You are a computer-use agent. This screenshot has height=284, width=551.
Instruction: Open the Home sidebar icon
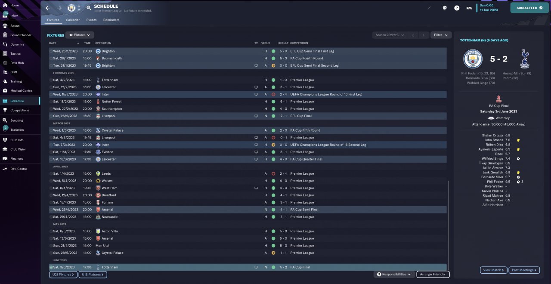pos(5,5)
